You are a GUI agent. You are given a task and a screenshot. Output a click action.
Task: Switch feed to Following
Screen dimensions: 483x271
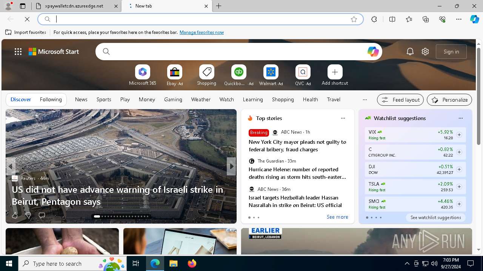[x=51, y=99]
